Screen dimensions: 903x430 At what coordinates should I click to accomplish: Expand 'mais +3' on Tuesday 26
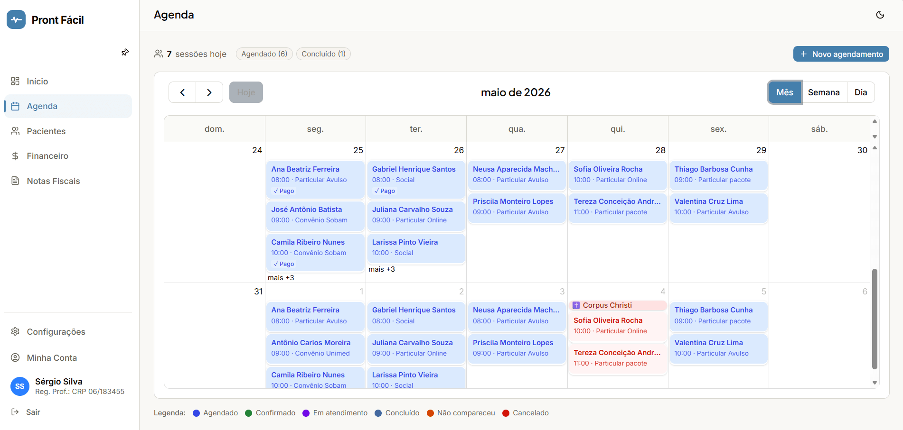coord(382,269)
